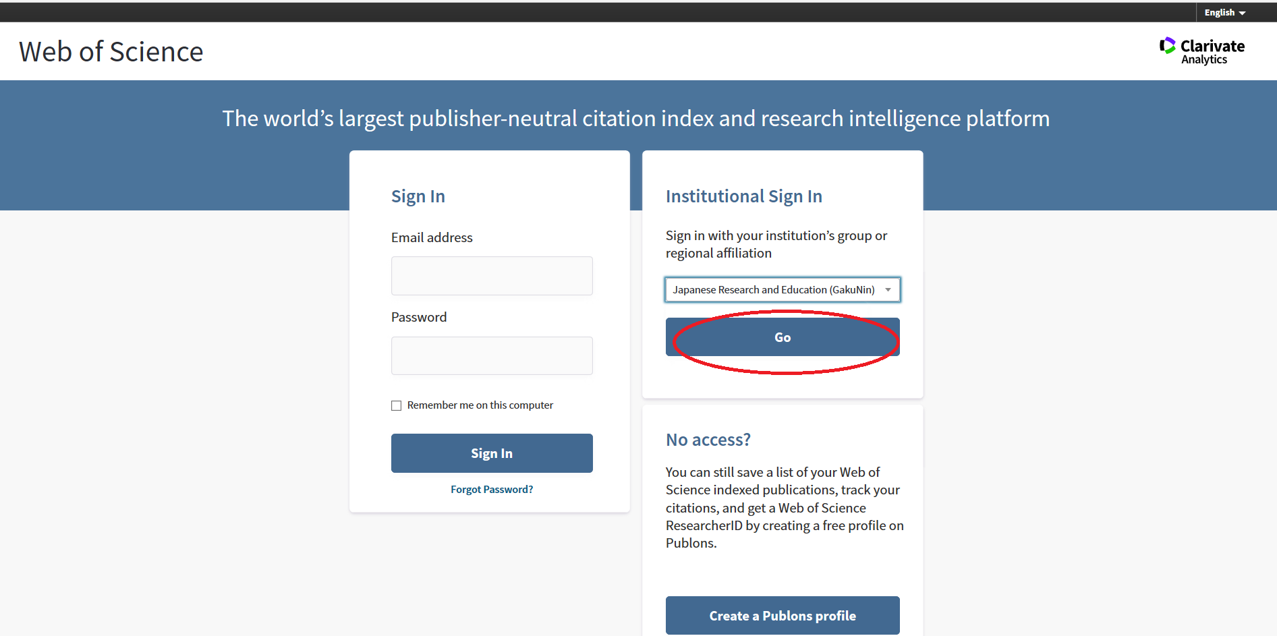This screenshot has height=636, width=1277.
Task: Click the No access? heading
Action: coord(708,440)
